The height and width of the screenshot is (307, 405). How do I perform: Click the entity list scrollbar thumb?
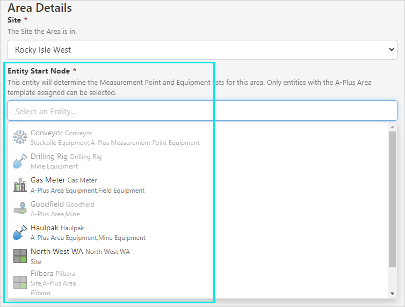point(392,199)
